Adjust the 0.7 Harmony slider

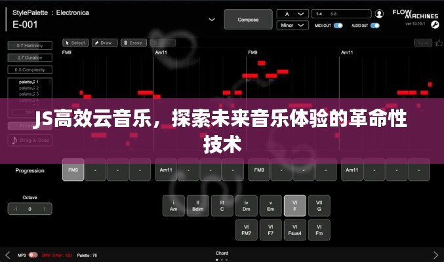[30, 45]
